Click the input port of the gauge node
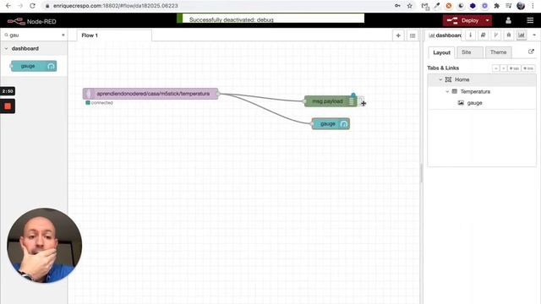Viewport: 541px width, 304px height. pos(312,124)
